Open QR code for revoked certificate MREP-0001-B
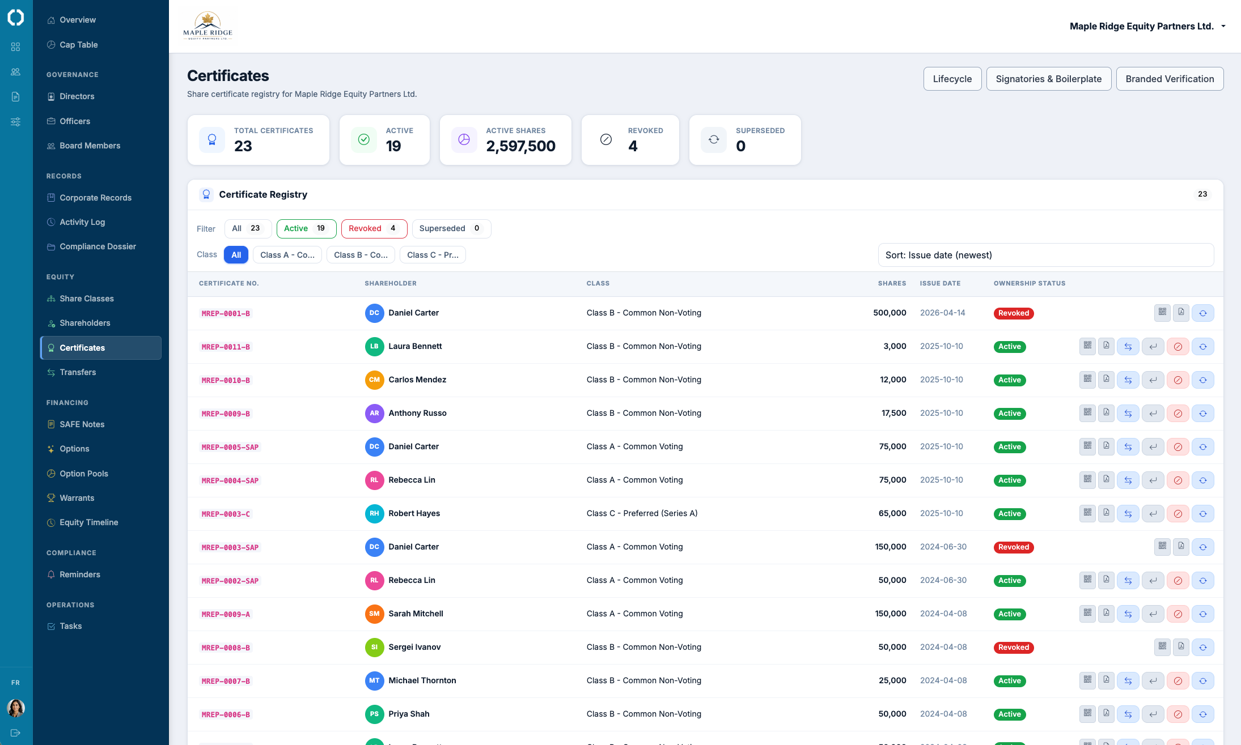Viewport: 1241px width, 745px height. pos(1162,313)
